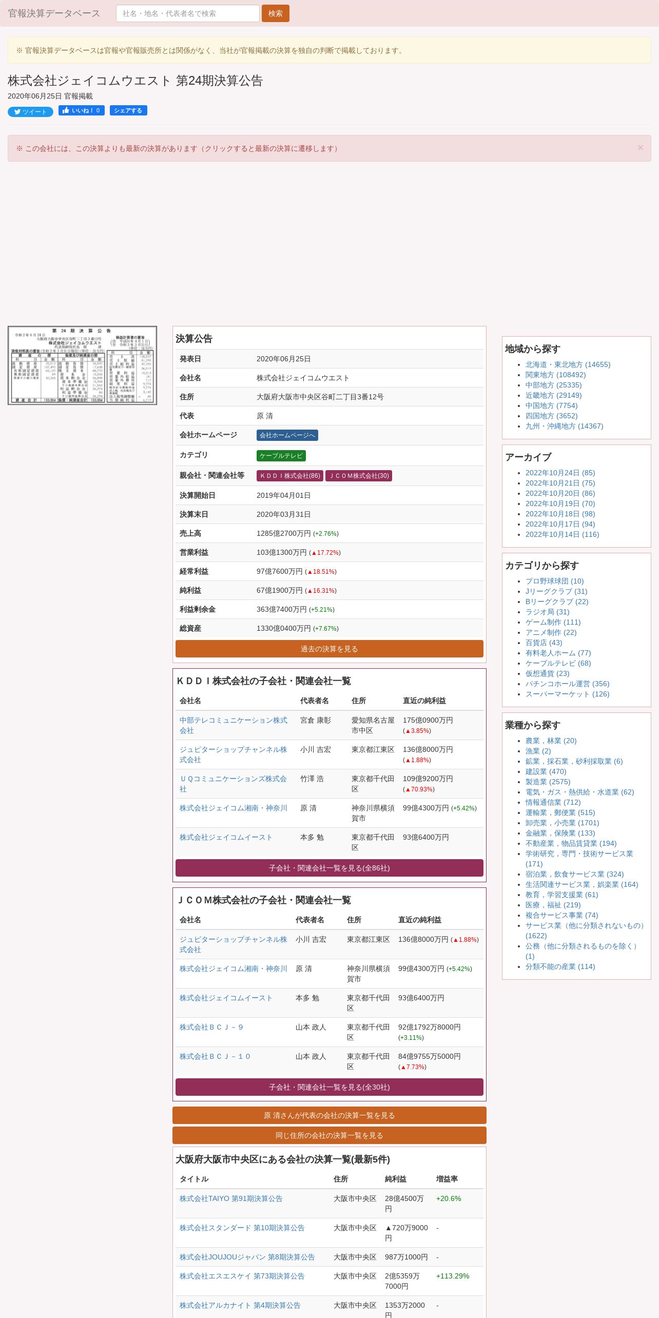Browse 卸売業，小売業 (1701) industry
The width and height of the screenshot is (659, 1318).
click(563, 823)
